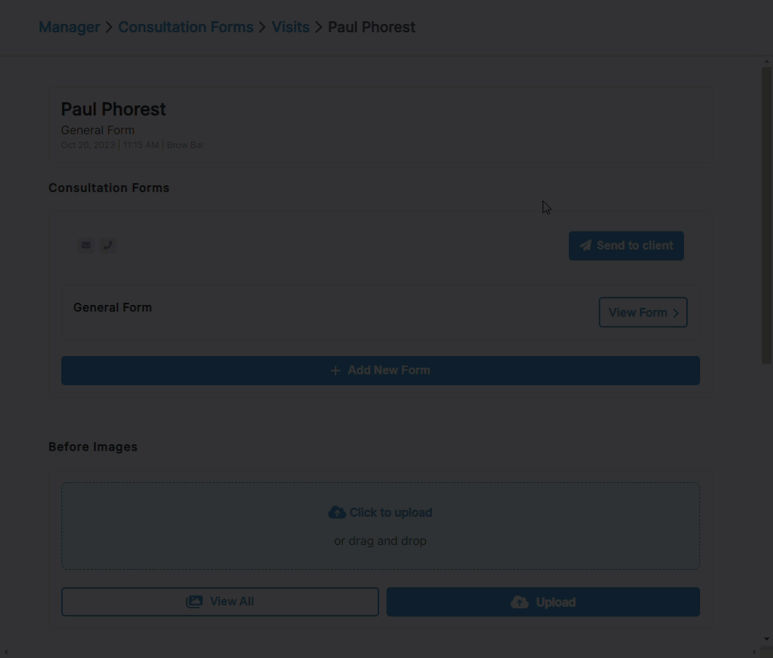The width and height of the screenshot is (773, 658).
Task: Open the General Form via View Form
Action: (643, 312)
